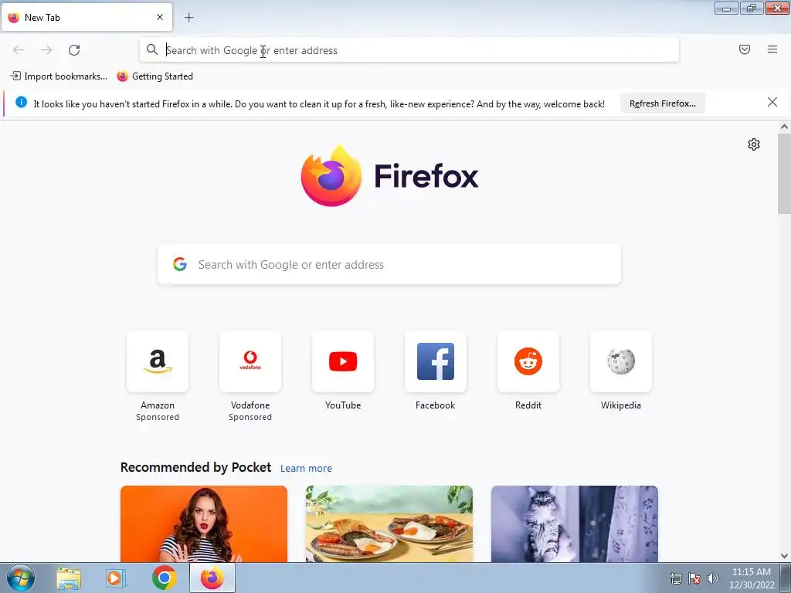791x593 pixels.
Task: Dismiss the notification bar with X
Action: [772, 103]
